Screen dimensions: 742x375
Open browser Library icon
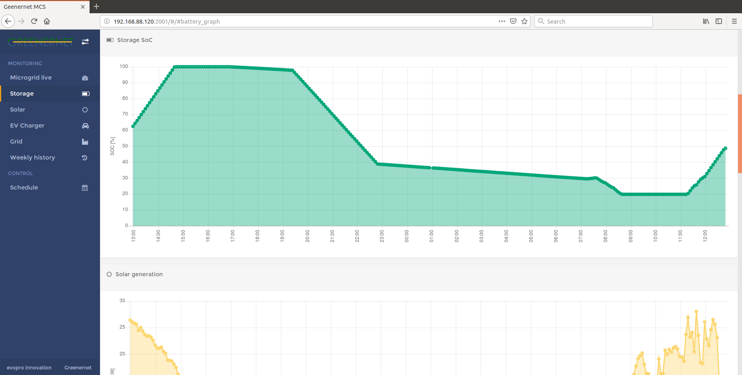tap(706, 21)
